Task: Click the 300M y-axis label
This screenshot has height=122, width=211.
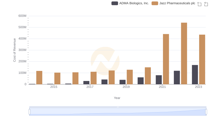Action: [22, 50]
